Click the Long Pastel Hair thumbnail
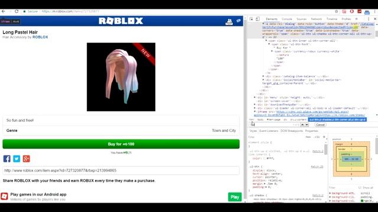The image size is (378, 212). (121, 77)
